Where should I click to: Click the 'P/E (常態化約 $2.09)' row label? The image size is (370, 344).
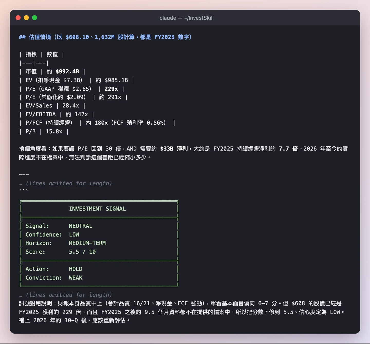pyautogui.click(x=56, y=97)
